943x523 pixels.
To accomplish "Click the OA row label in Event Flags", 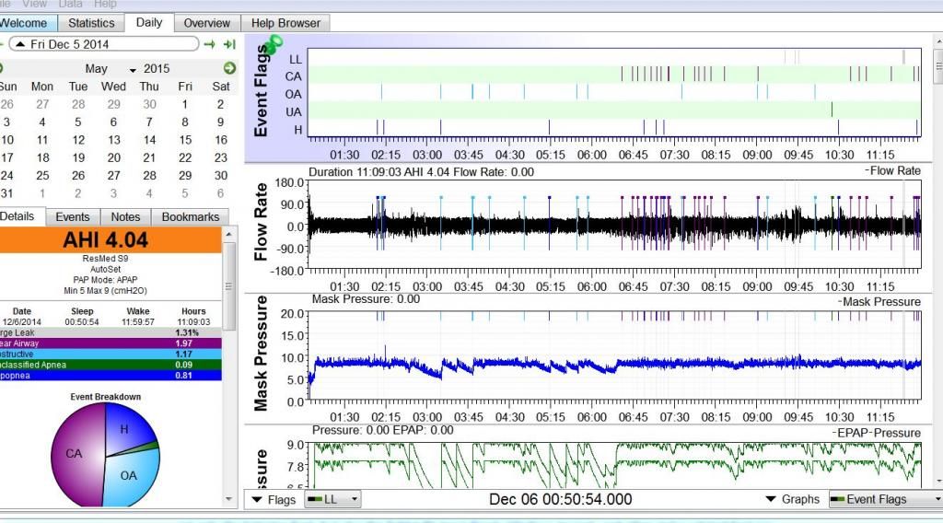I will (294, 95).
